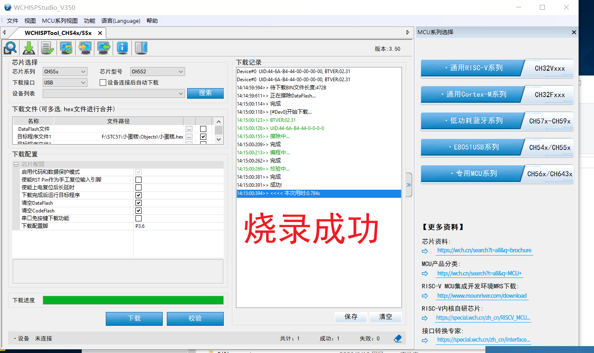Click the file list vertical scrollbar thumb

click(x=218, y=130)
